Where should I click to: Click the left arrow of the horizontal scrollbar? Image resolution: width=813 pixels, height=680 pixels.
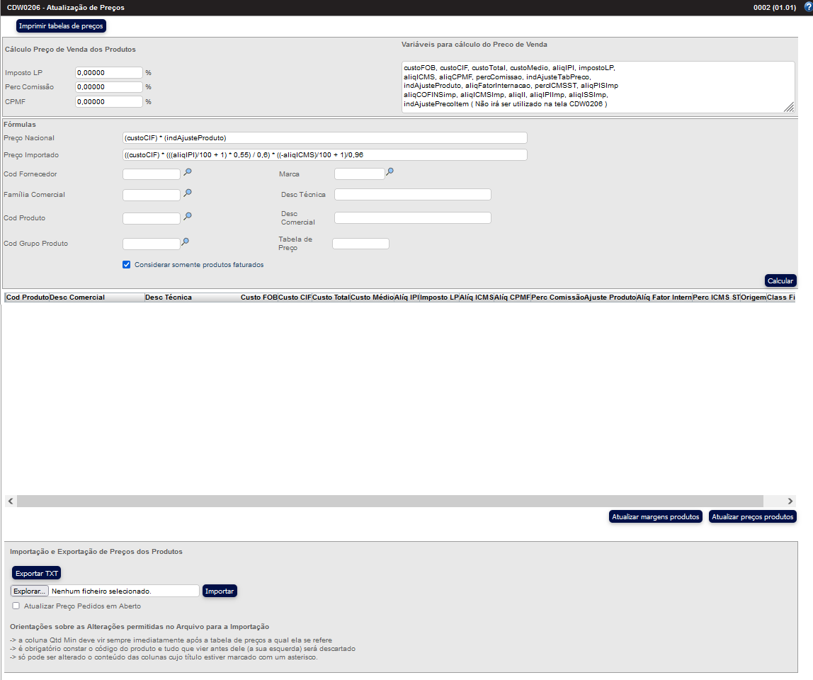[x=10, y=501]
